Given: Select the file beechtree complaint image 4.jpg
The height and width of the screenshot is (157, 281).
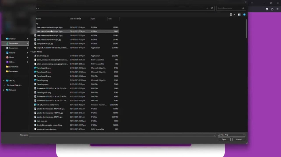Looking at the screenshot, I should pyautogui.click(x=76, y=27).
